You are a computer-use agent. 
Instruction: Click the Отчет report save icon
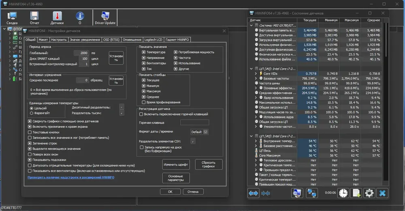(x=34, y=17)
